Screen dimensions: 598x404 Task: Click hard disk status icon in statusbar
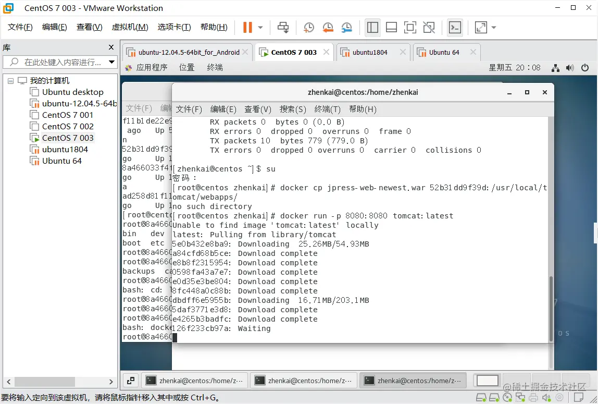point(481,398)
